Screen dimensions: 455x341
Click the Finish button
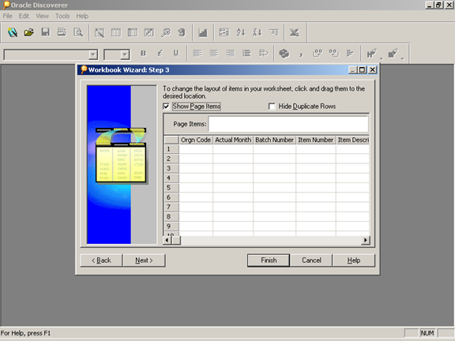(269, 260)
